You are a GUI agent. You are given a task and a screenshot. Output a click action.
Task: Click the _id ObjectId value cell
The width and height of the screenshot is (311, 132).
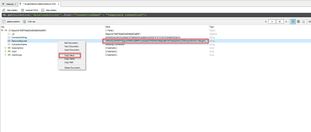123,34
